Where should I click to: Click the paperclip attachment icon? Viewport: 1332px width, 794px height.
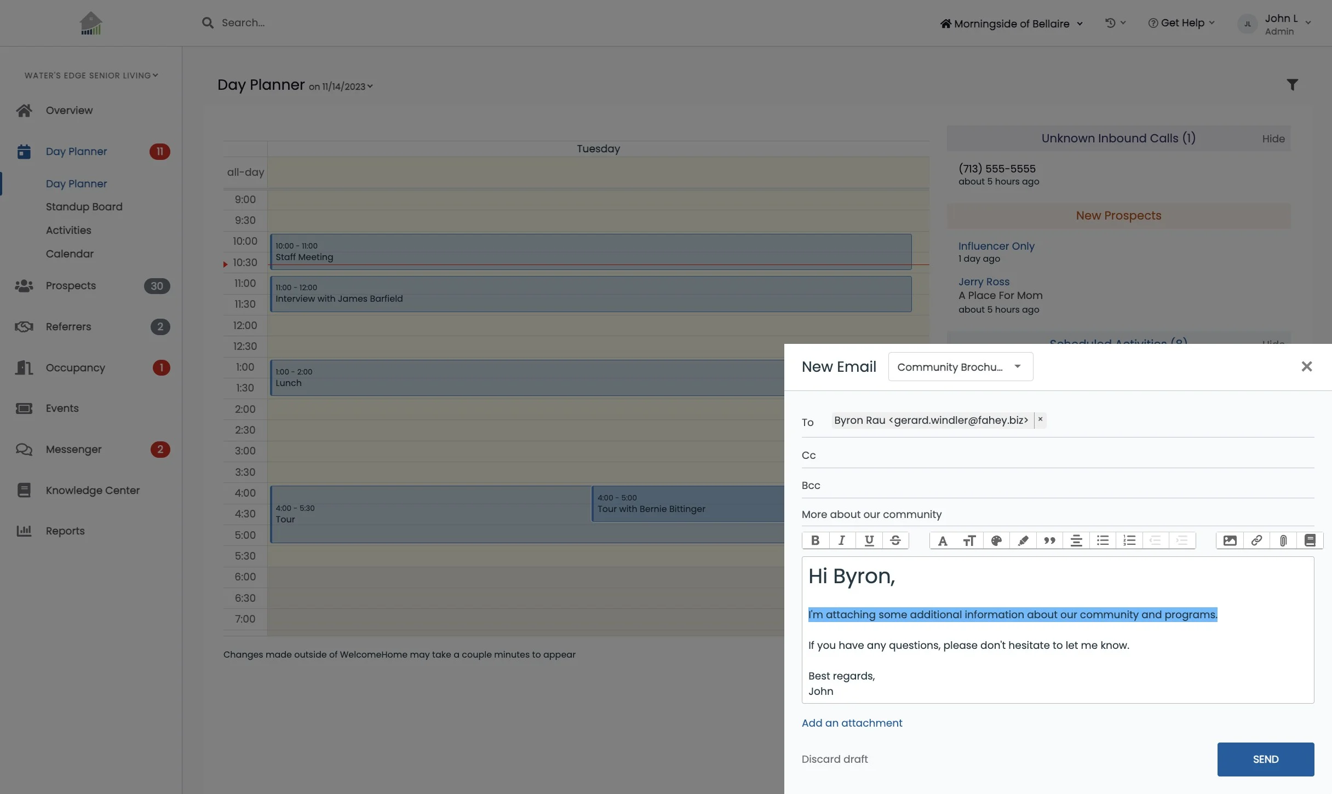coord(1283,540)
